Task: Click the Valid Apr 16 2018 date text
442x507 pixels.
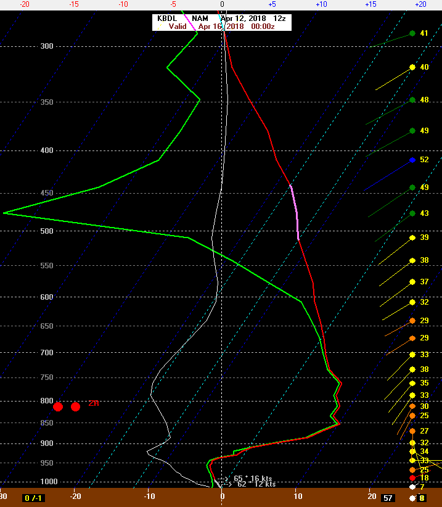Action: [221, 27]
